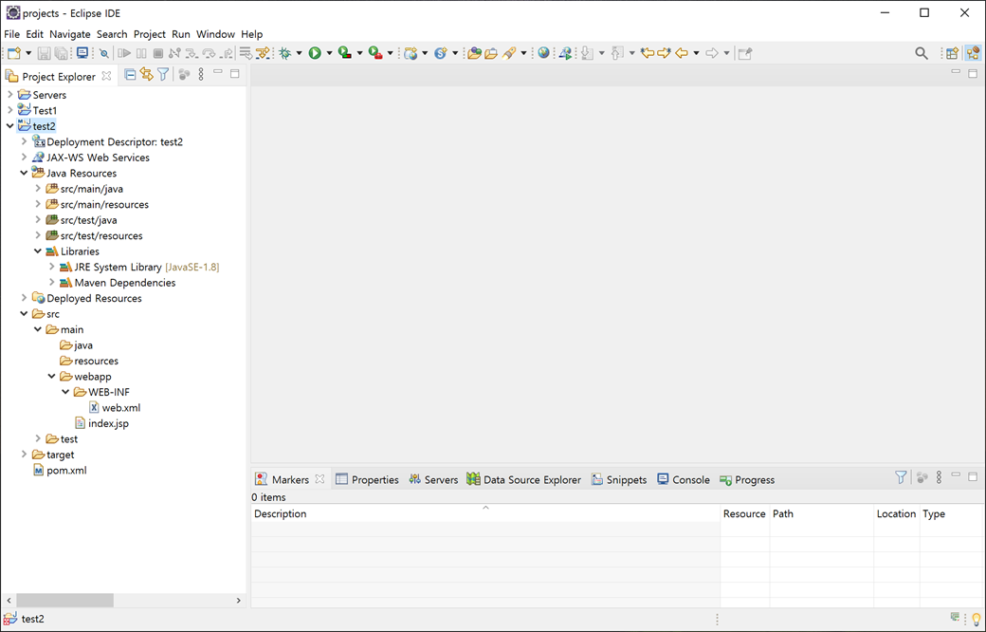Open dropdown arrow next to Run icon
986x632 pixels.
(x=329, y=53)
